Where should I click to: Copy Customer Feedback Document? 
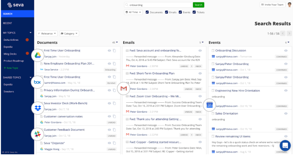point(114,130)
